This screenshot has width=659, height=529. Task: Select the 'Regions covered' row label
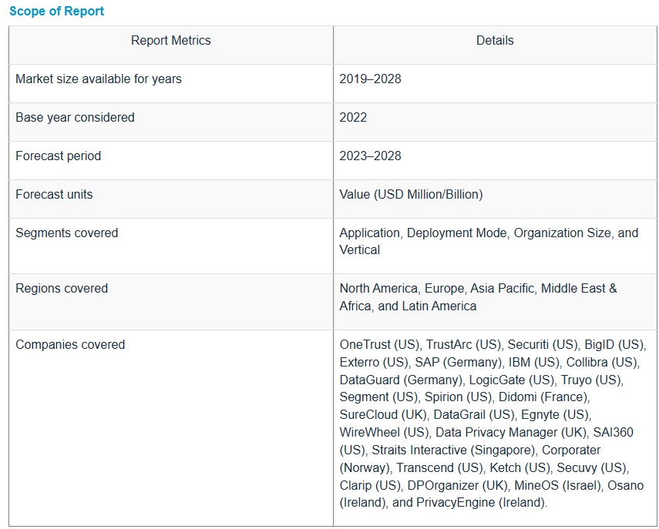(62, 289)
